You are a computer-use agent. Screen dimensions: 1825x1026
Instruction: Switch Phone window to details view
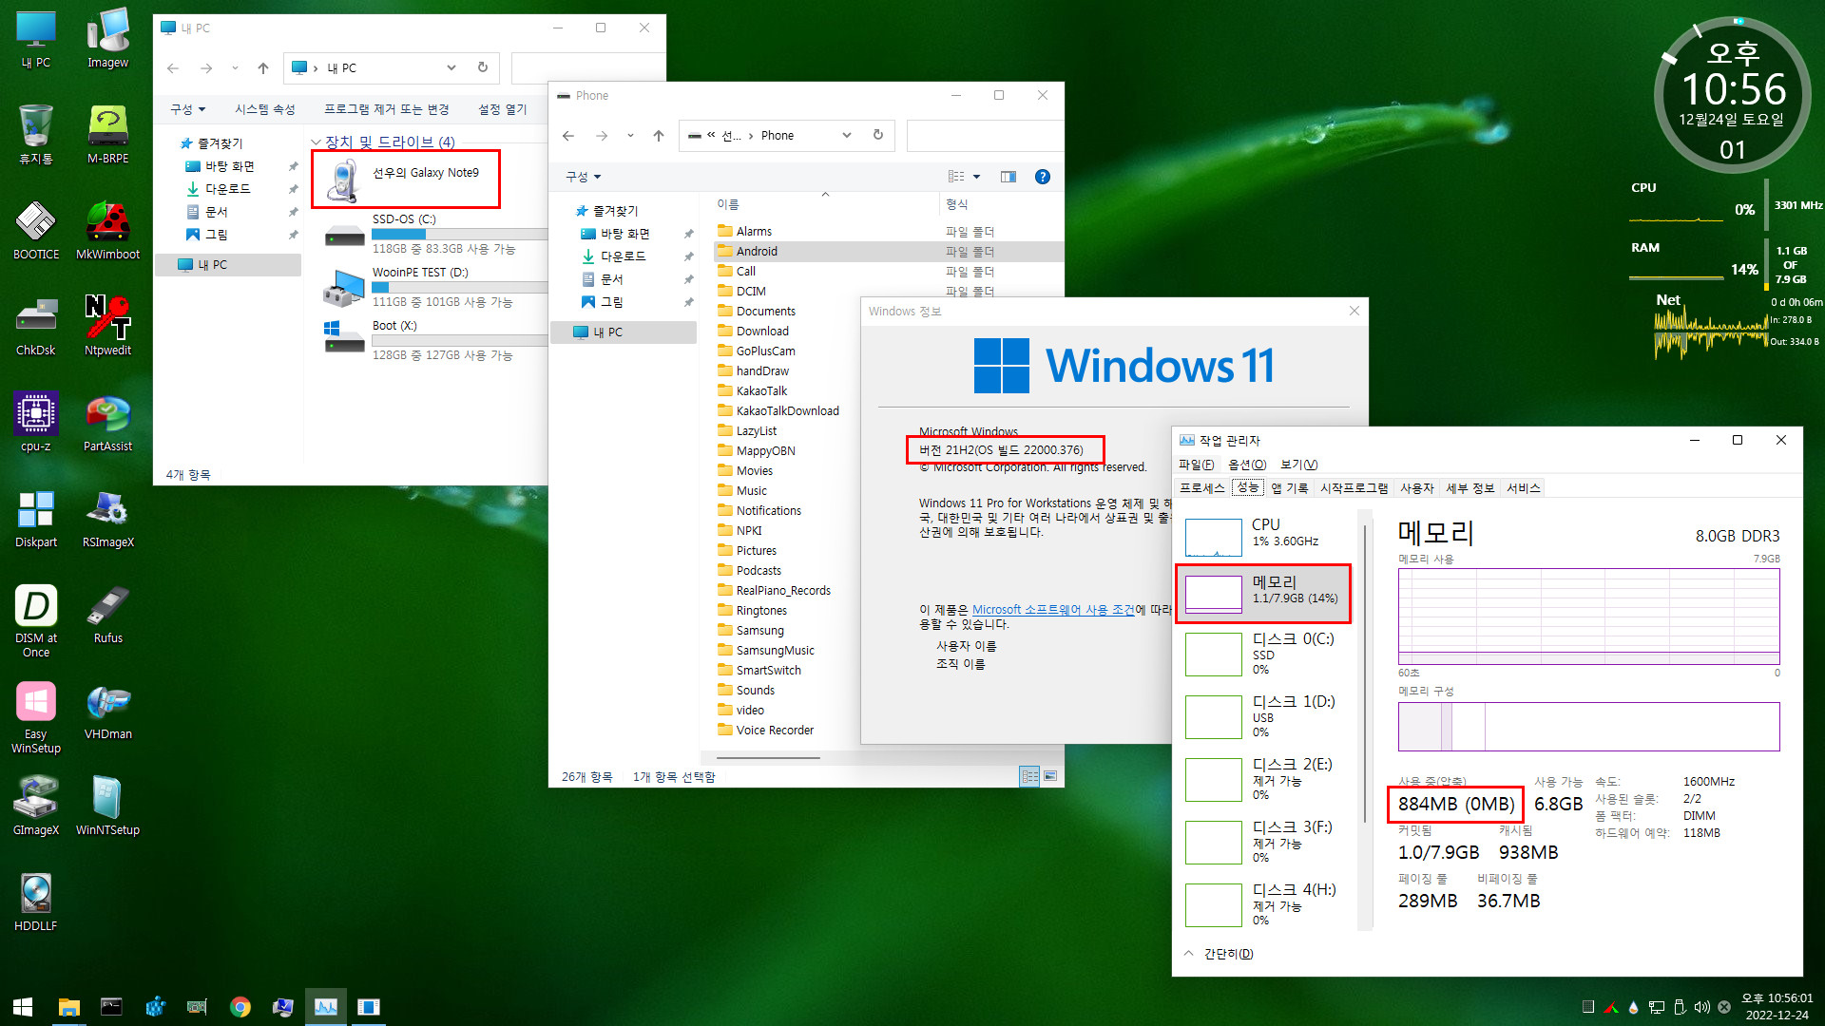[1029, 776]
